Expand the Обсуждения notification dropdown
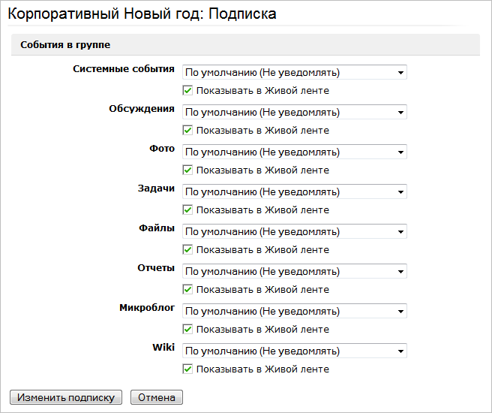492x413 pixels. click(x=295, y=113)
